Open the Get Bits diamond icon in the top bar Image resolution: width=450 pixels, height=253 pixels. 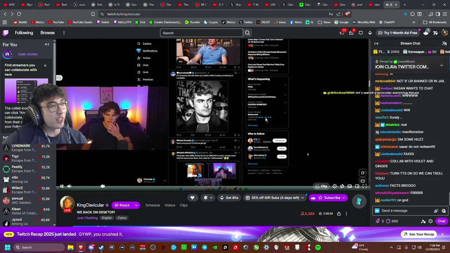click(370, 33)
